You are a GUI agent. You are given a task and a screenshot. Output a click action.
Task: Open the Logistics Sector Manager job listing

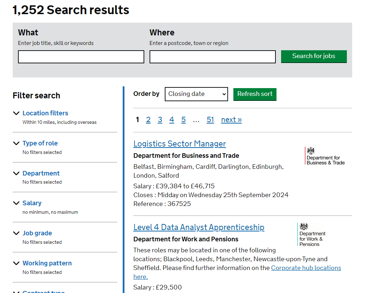pos(180,144)
